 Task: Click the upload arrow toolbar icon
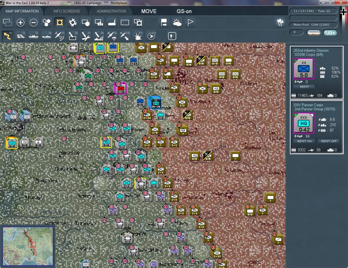[172, 36]
